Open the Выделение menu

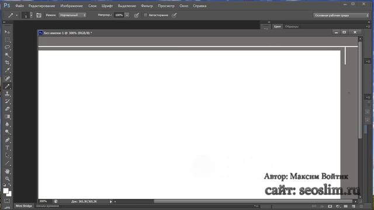[127, 6]
